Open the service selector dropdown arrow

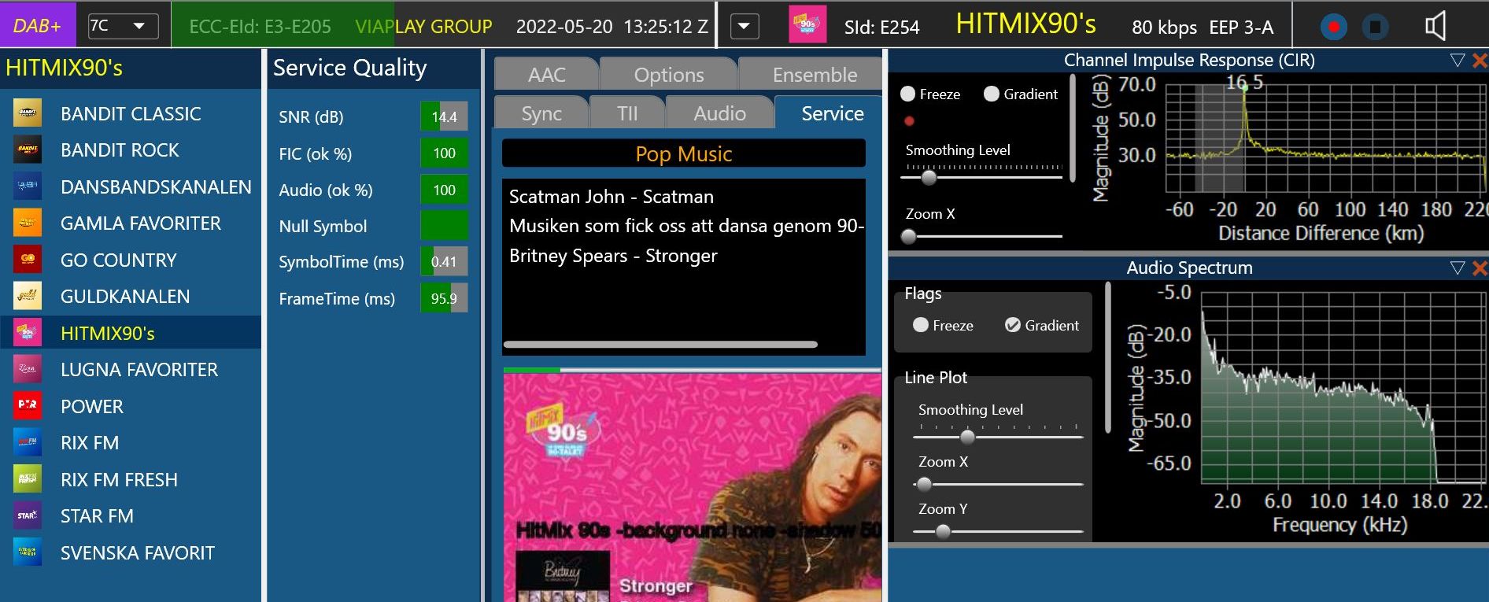[x=744, y=27]
